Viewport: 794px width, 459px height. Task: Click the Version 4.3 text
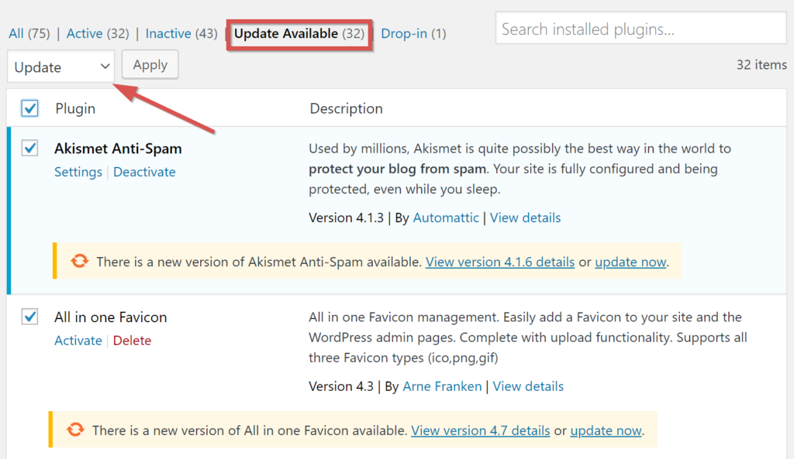[341, 386]
